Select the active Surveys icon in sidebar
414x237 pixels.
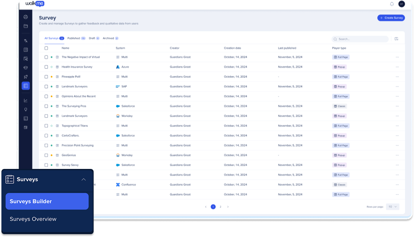click(26, 86)
